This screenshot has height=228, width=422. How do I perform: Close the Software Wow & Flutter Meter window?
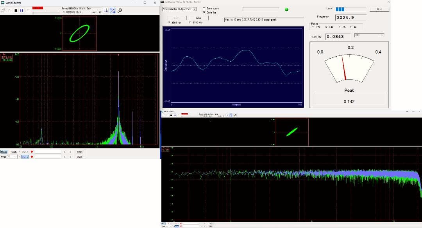click(x=388, y=2)
